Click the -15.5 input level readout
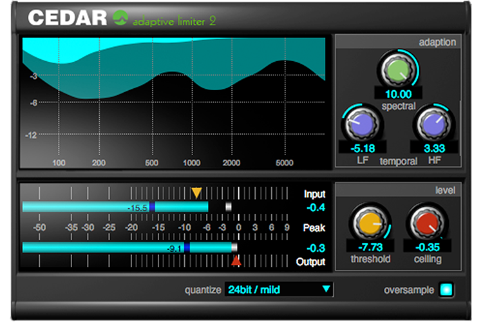 138,208
